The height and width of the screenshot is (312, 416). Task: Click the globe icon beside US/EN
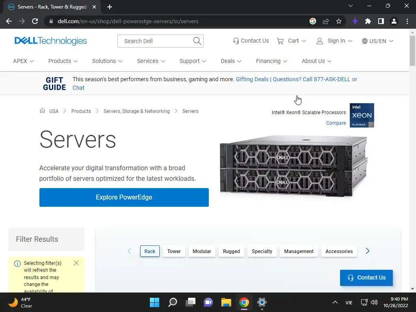coord(365,41)
